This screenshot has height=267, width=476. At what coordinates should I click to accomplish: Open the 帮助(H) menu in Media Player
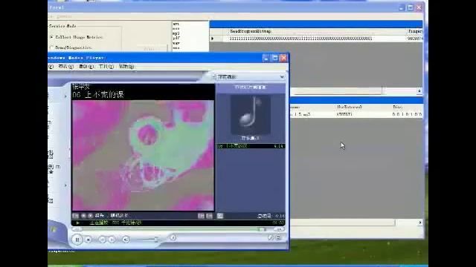[126, 66]
